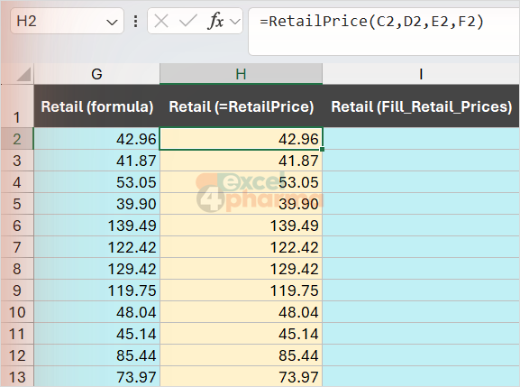Select row 9 header
The width and height of the screenshot is (520, 387).
pos(17,290)
